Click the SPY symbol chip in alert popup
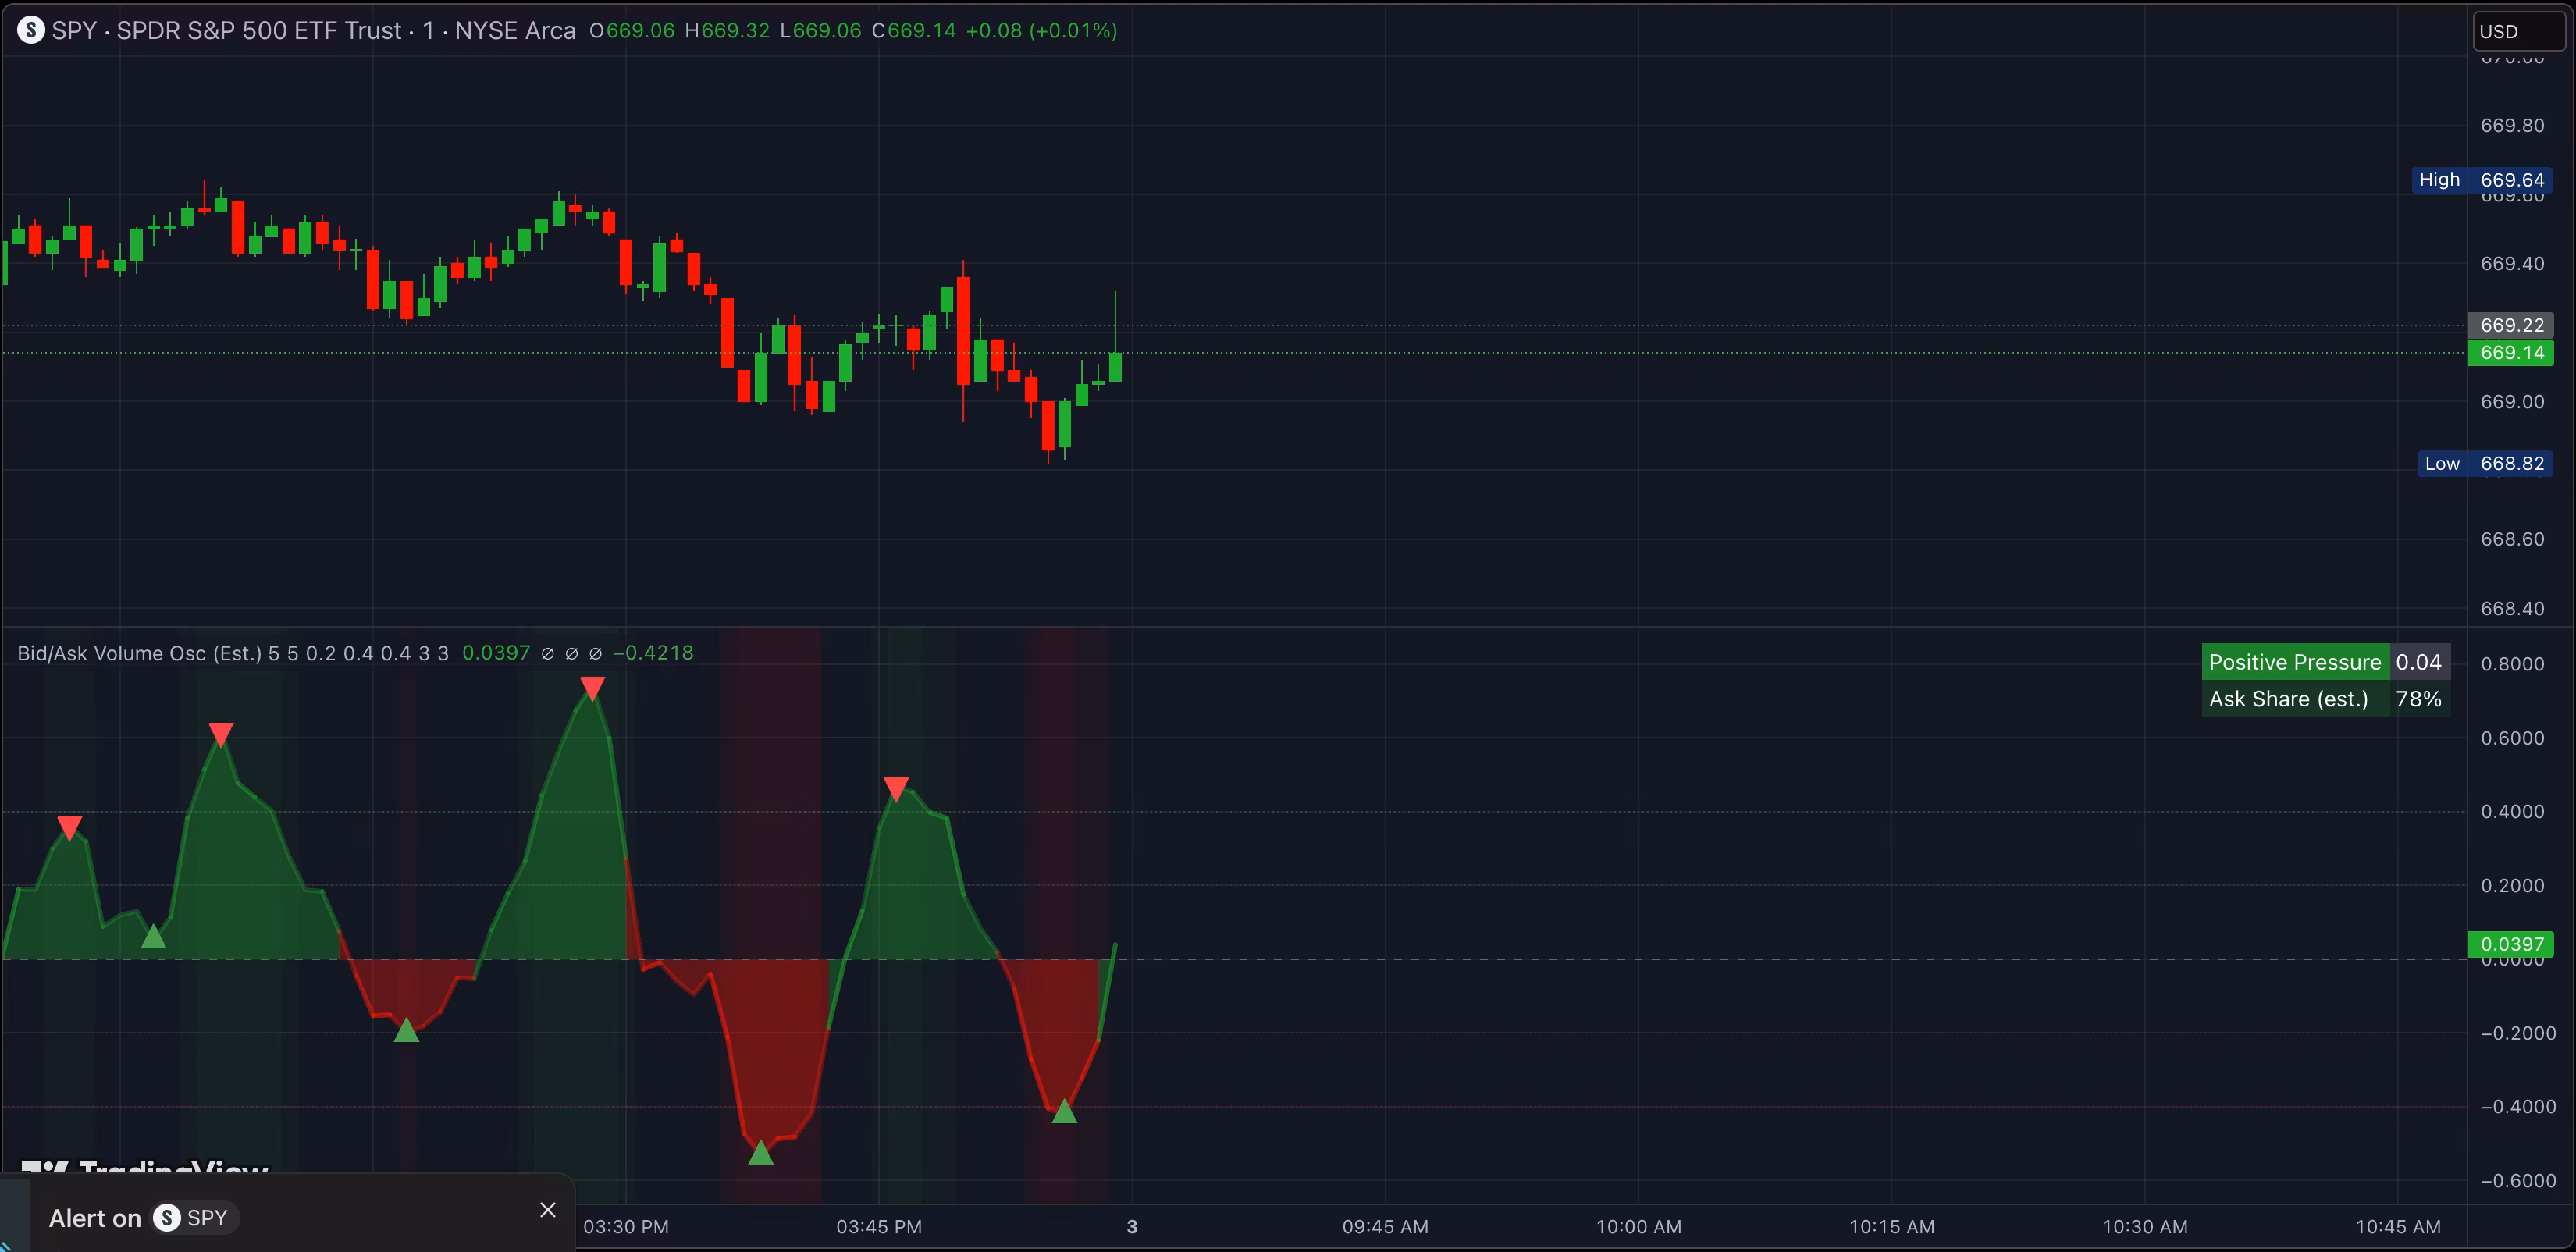2576x1252 pixels. tap(195, 1218)
